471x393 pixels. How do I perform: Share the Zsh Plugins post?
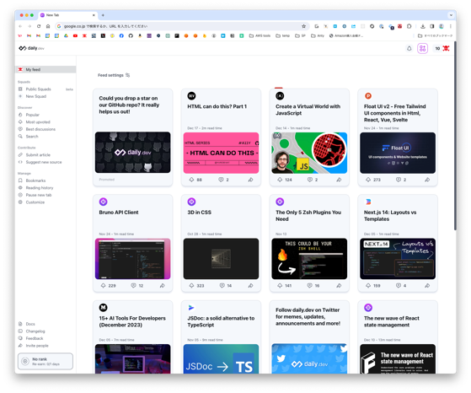point(339,286)
